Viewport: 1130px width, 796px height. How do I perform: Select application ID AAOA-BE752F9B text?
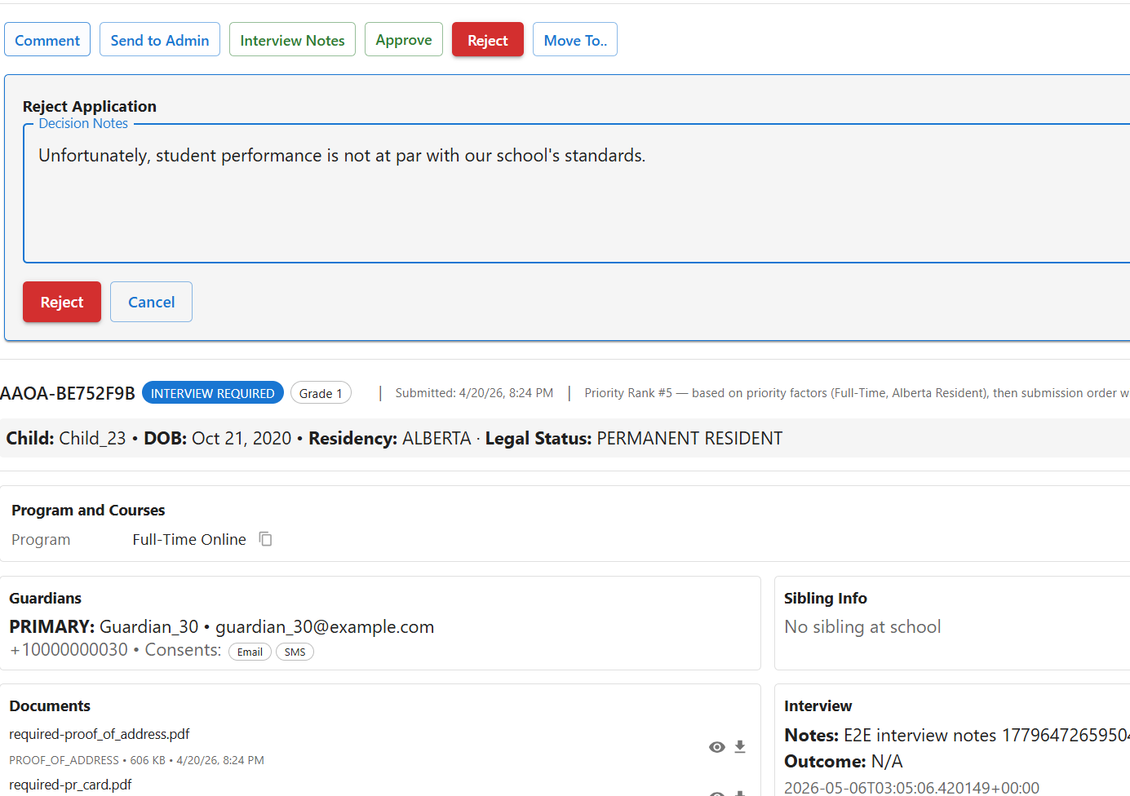coord(68,393)
